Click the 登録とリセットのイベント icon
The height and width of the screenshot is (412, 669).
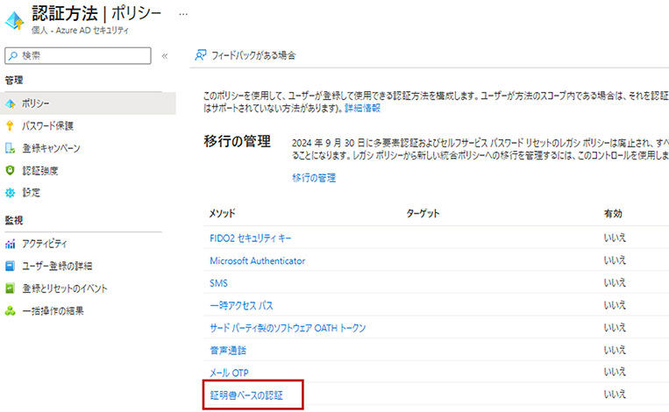pyautogui.click(x=11, y=288)
